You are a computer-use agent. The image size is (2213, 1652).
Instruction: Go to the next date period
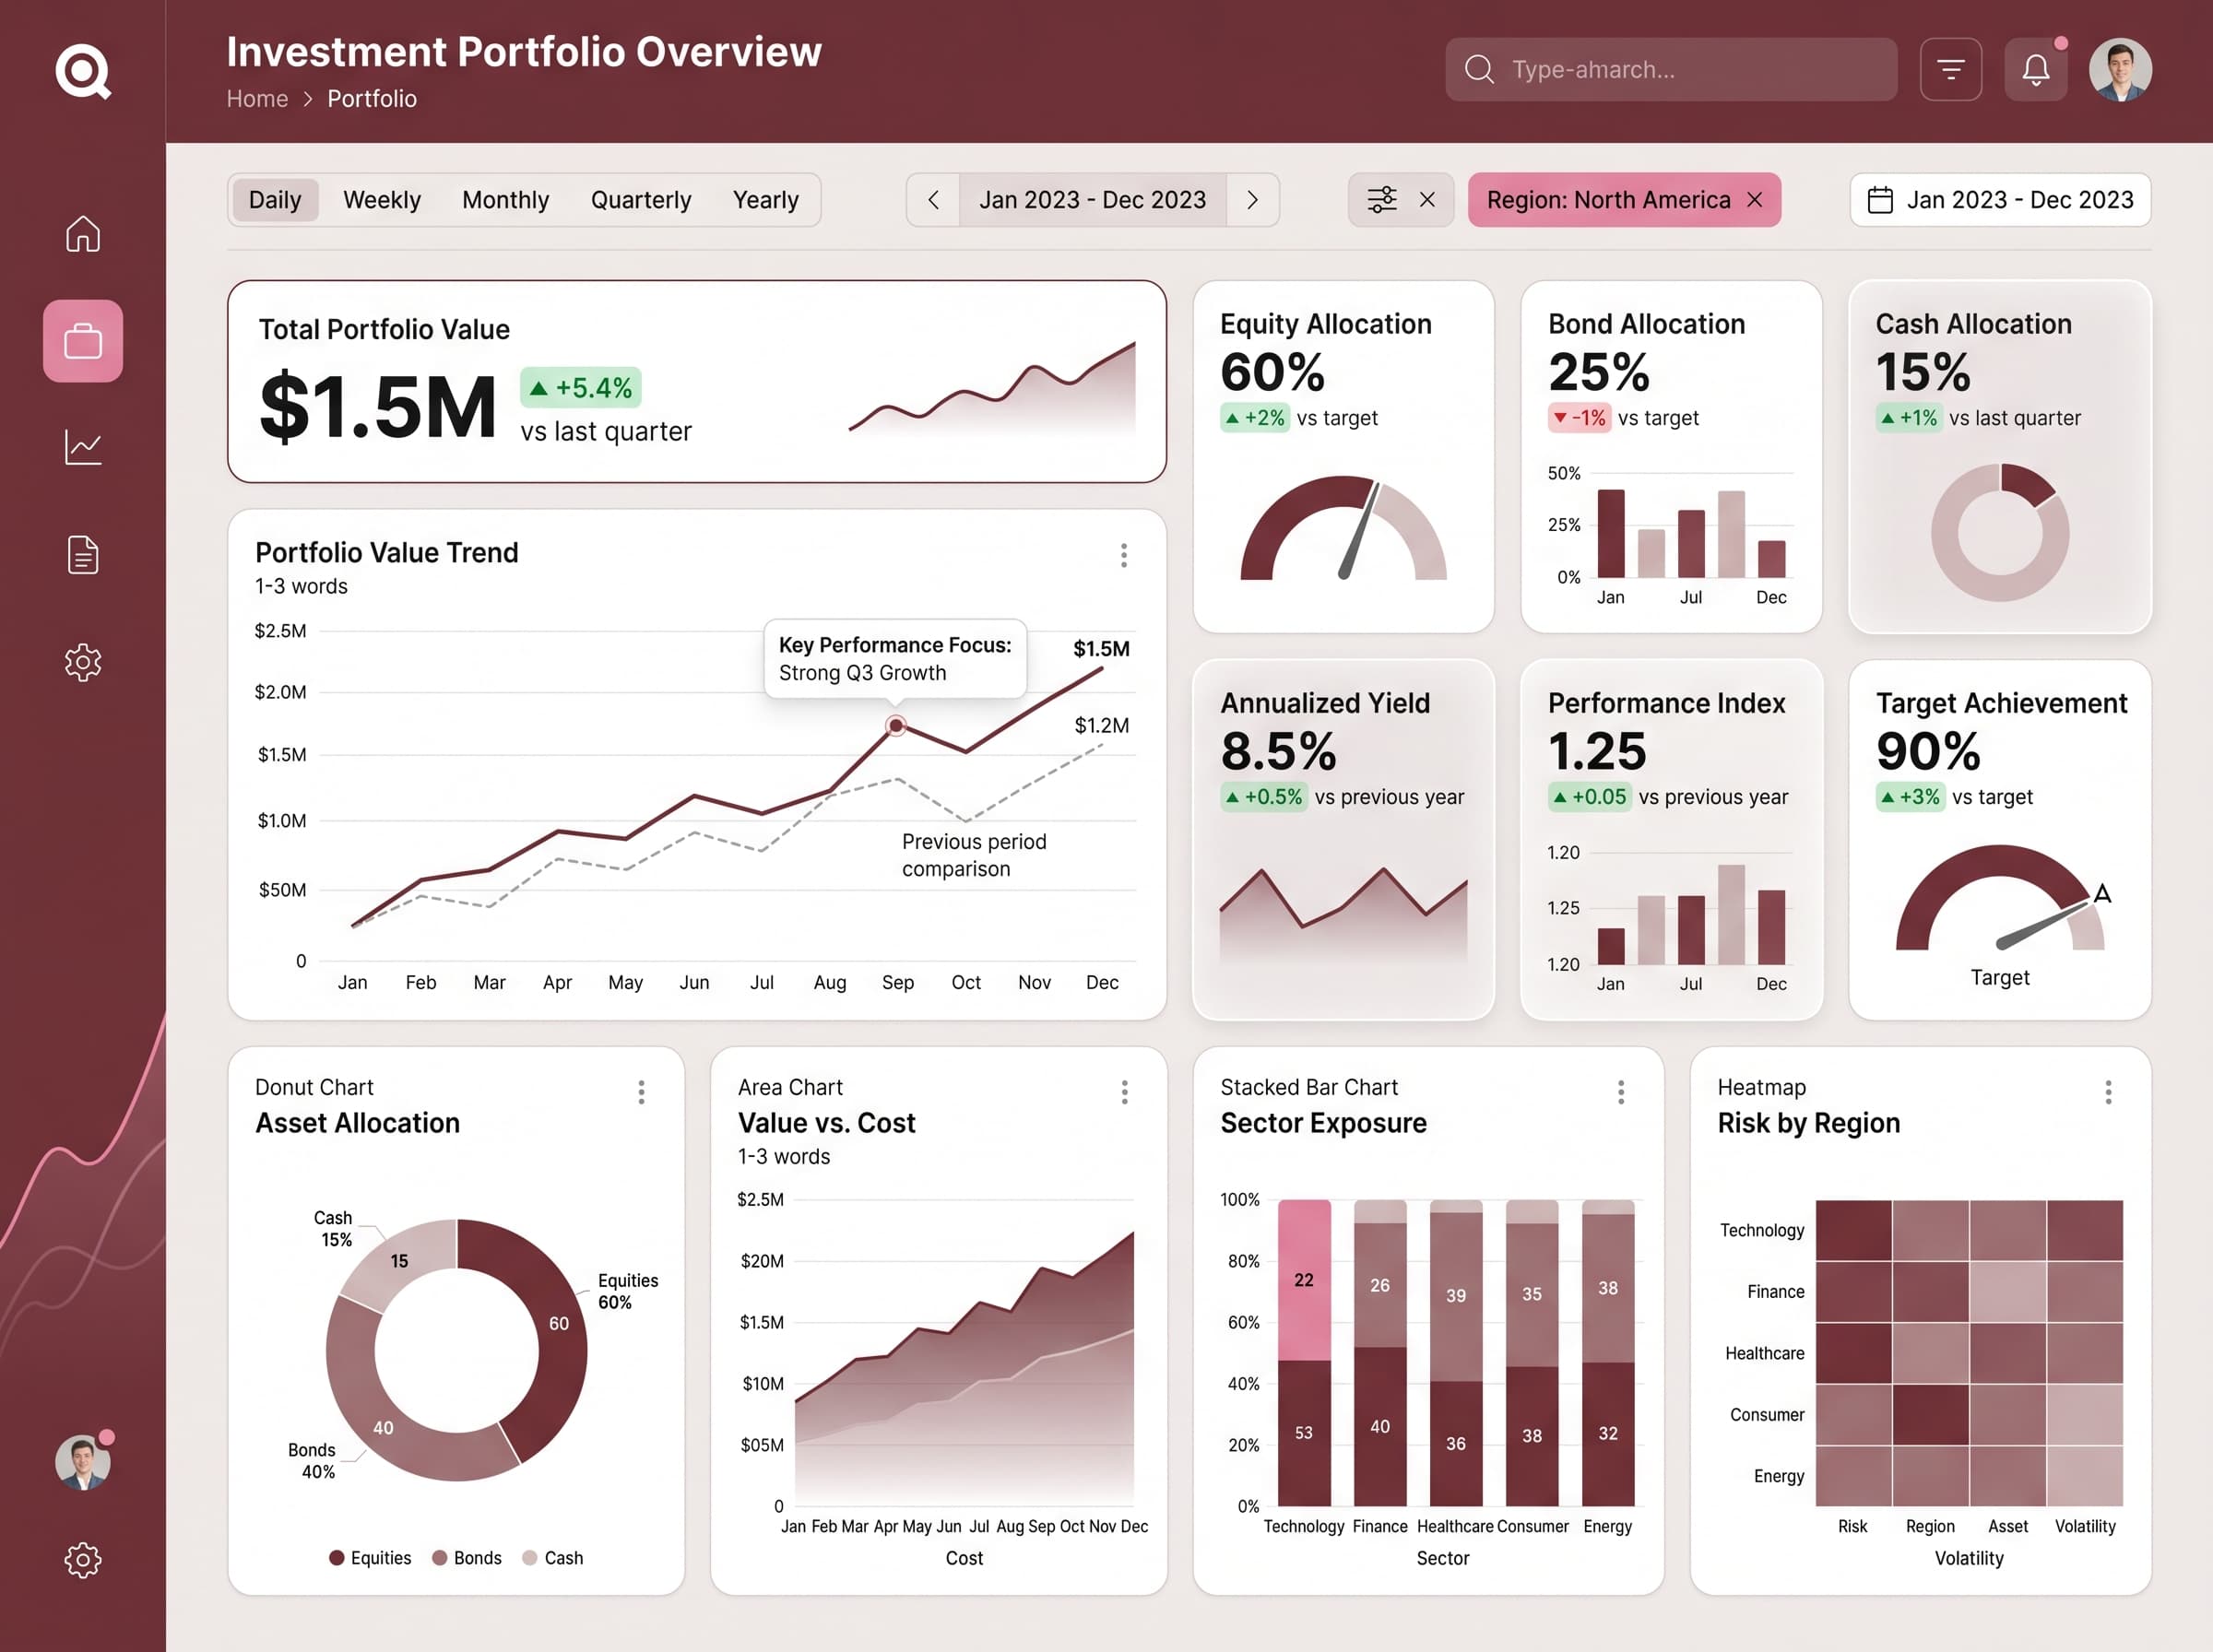1253,200
